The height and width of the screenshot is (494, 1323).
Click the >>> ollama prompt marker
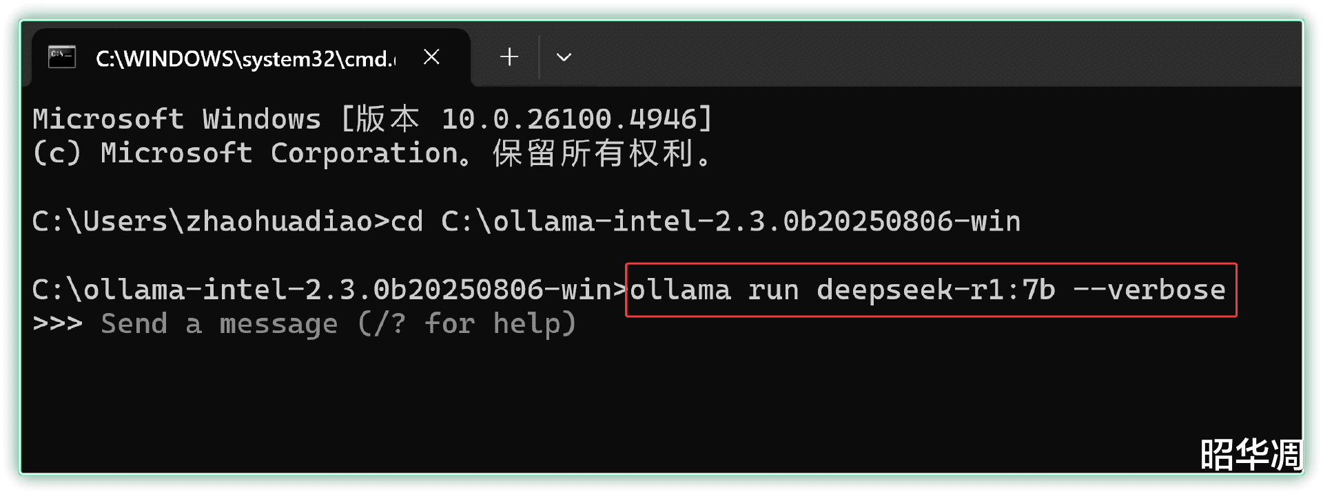(57, 323)
